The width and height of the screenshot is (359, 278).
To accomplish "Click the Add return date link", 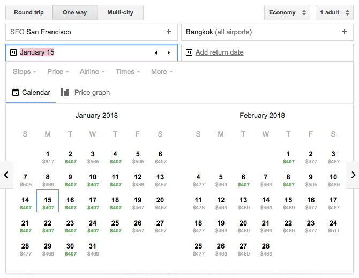I will (220, 52).
